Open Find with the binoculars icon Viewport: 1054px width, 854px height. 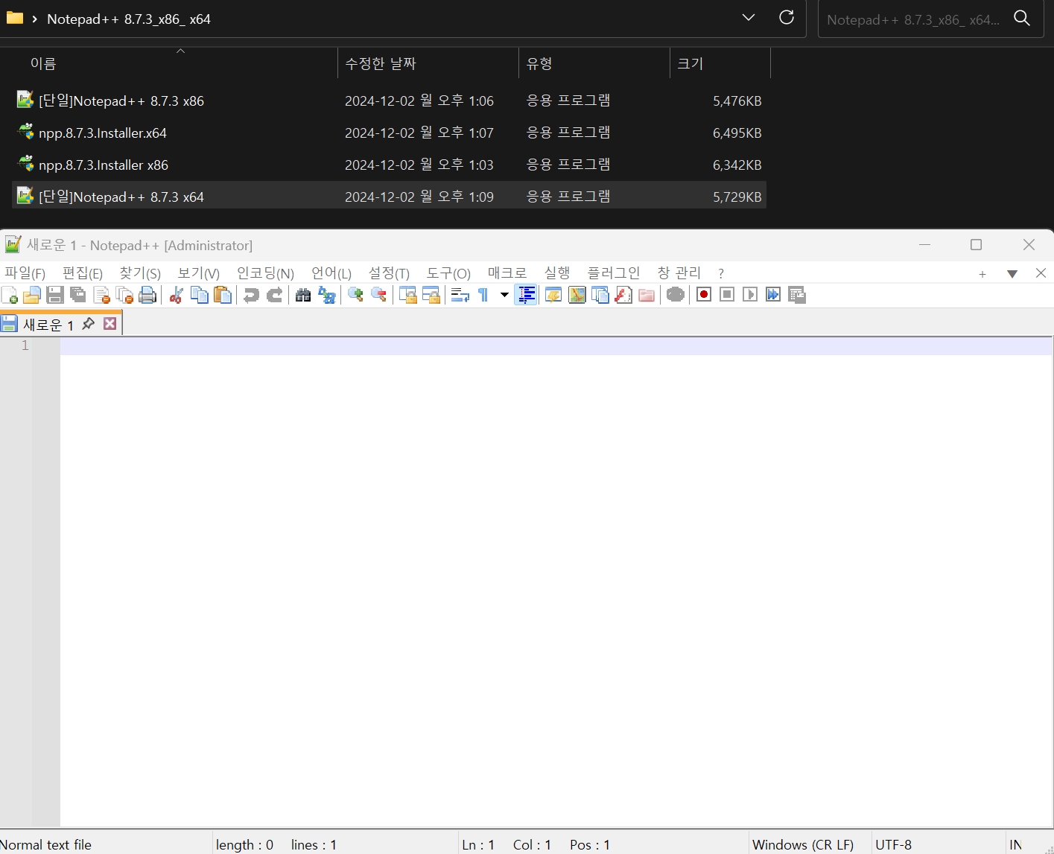tap(303, 295)
